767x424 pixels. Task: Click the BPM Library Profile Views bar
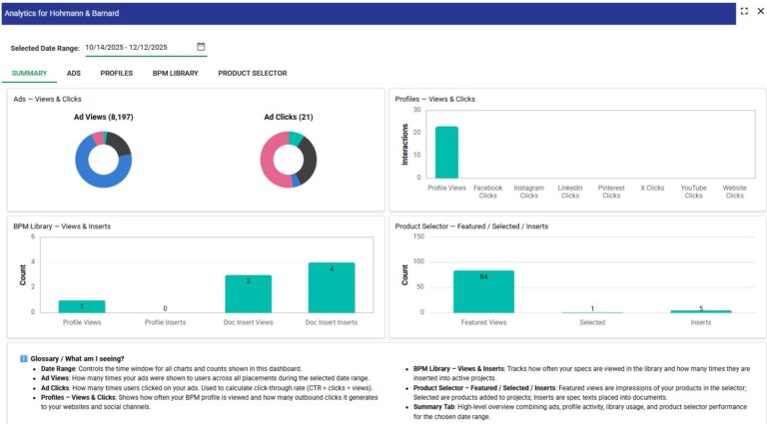(81, 306)
